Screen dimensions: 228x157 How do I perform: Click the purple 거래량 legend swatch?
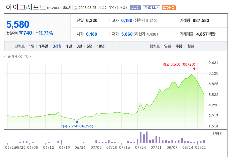[x=213, y=133]
